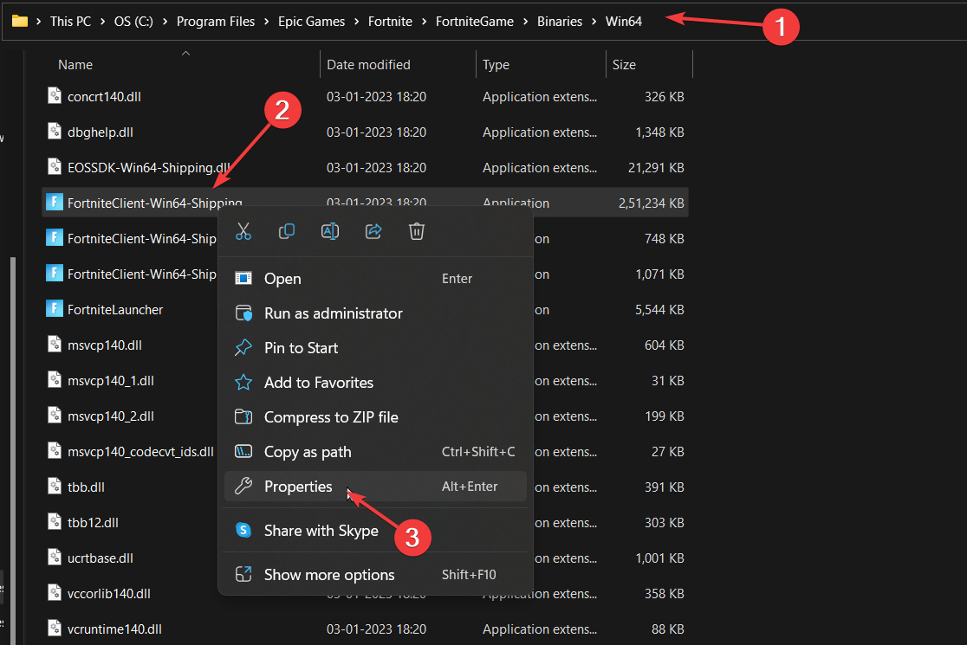Image resolution: width=967 pixels, height=645 pixels.
Task: Click the vcruntime140.dll file icon
Action: [x=55, y=629]
